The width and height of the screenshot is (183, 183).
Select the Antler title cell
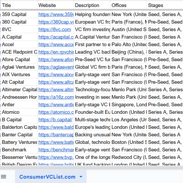(19, 105)
